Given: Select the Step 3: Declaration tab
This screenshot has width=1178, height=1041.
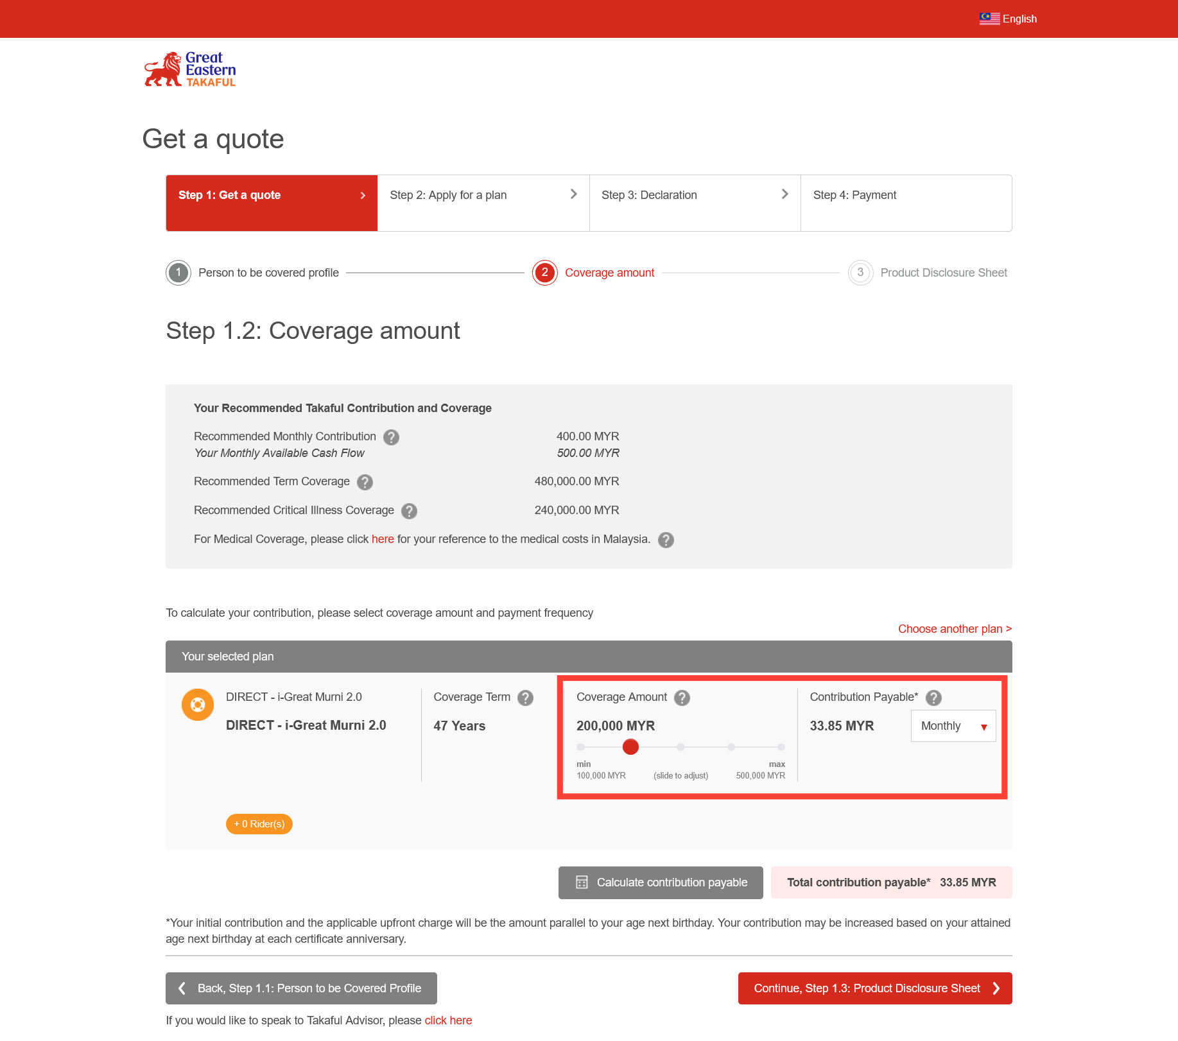Looking at the screenshot, I should pyautogui.click(x=695, y=203).
